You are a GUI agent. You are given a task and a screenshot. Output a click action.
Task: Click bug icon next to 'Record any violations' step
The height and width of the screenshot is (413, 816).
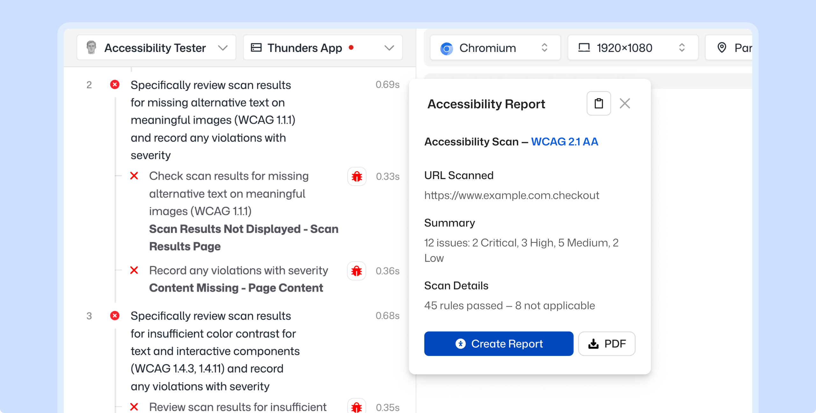[356, 271]
